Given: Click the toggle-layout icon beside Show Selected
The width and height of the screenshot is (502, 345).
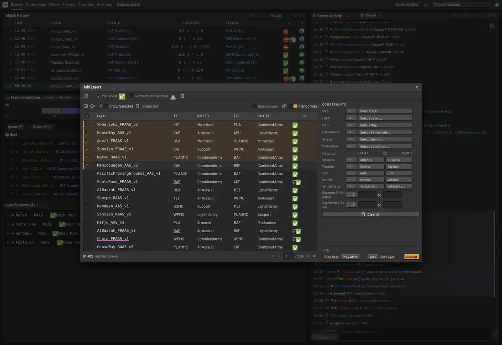Looking at the screenshot, I should pyautogui.click(x=93, y=106).
